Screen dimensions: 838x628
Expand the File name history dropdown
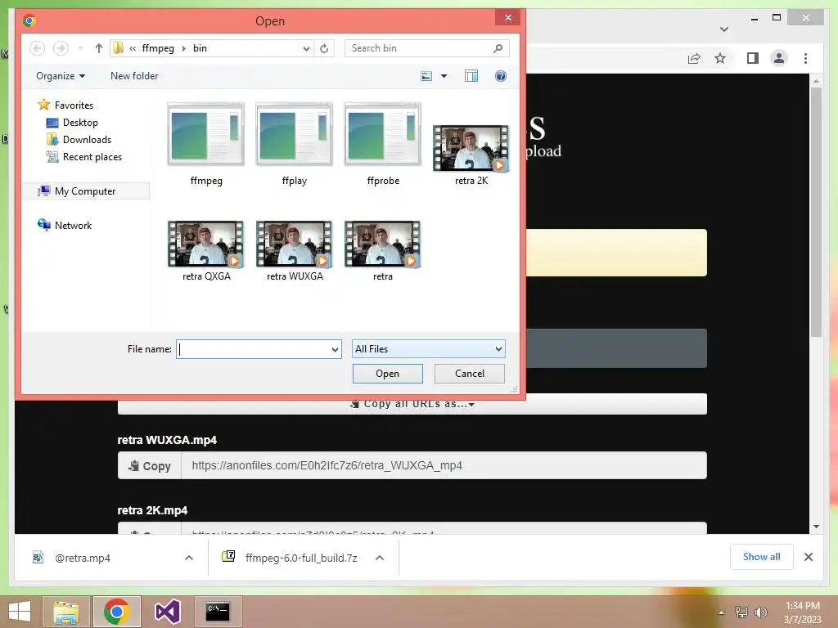tap(335, 349)
